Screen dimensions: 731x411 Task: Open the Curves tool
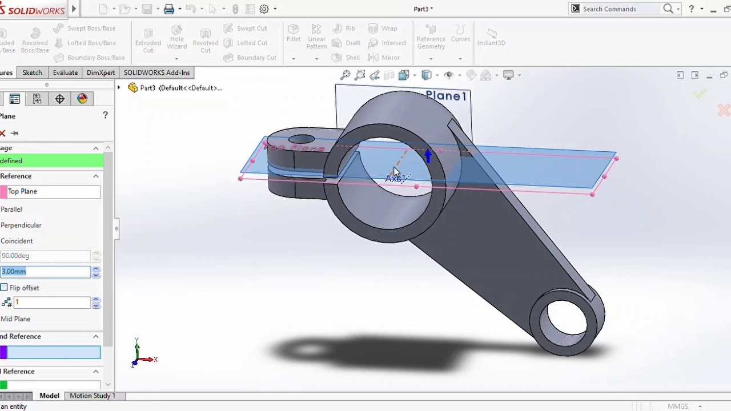[x=460, y=33]
